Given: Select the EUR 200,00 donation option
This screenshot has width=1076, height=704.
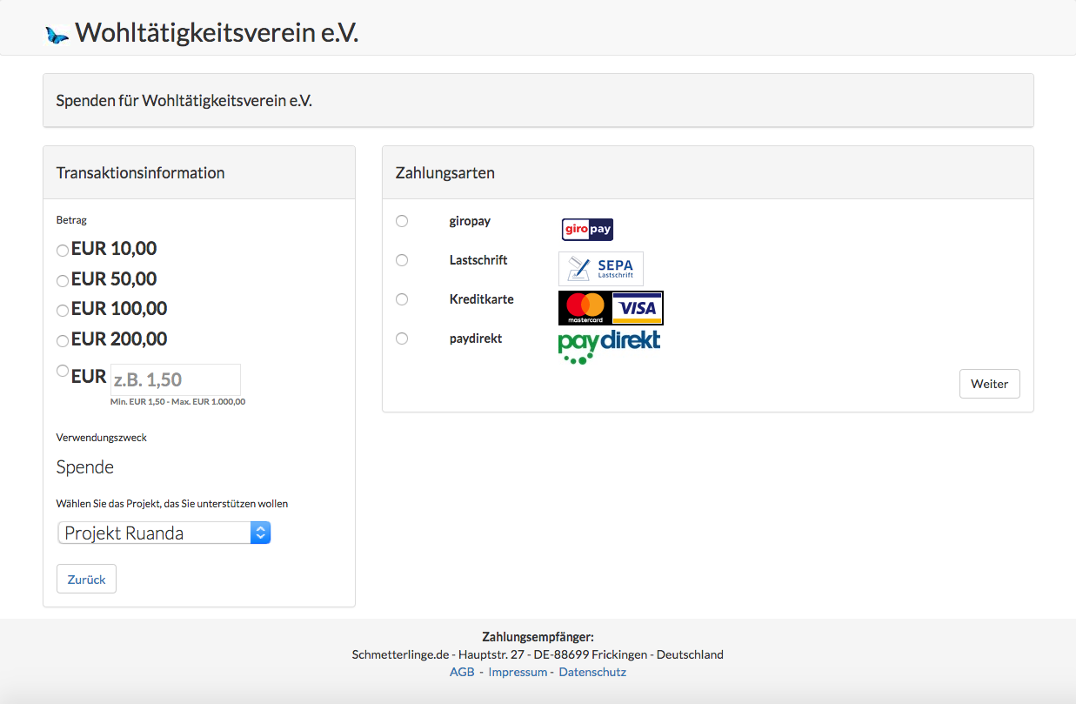Looking at the screenshot, I should click(63, 341).
